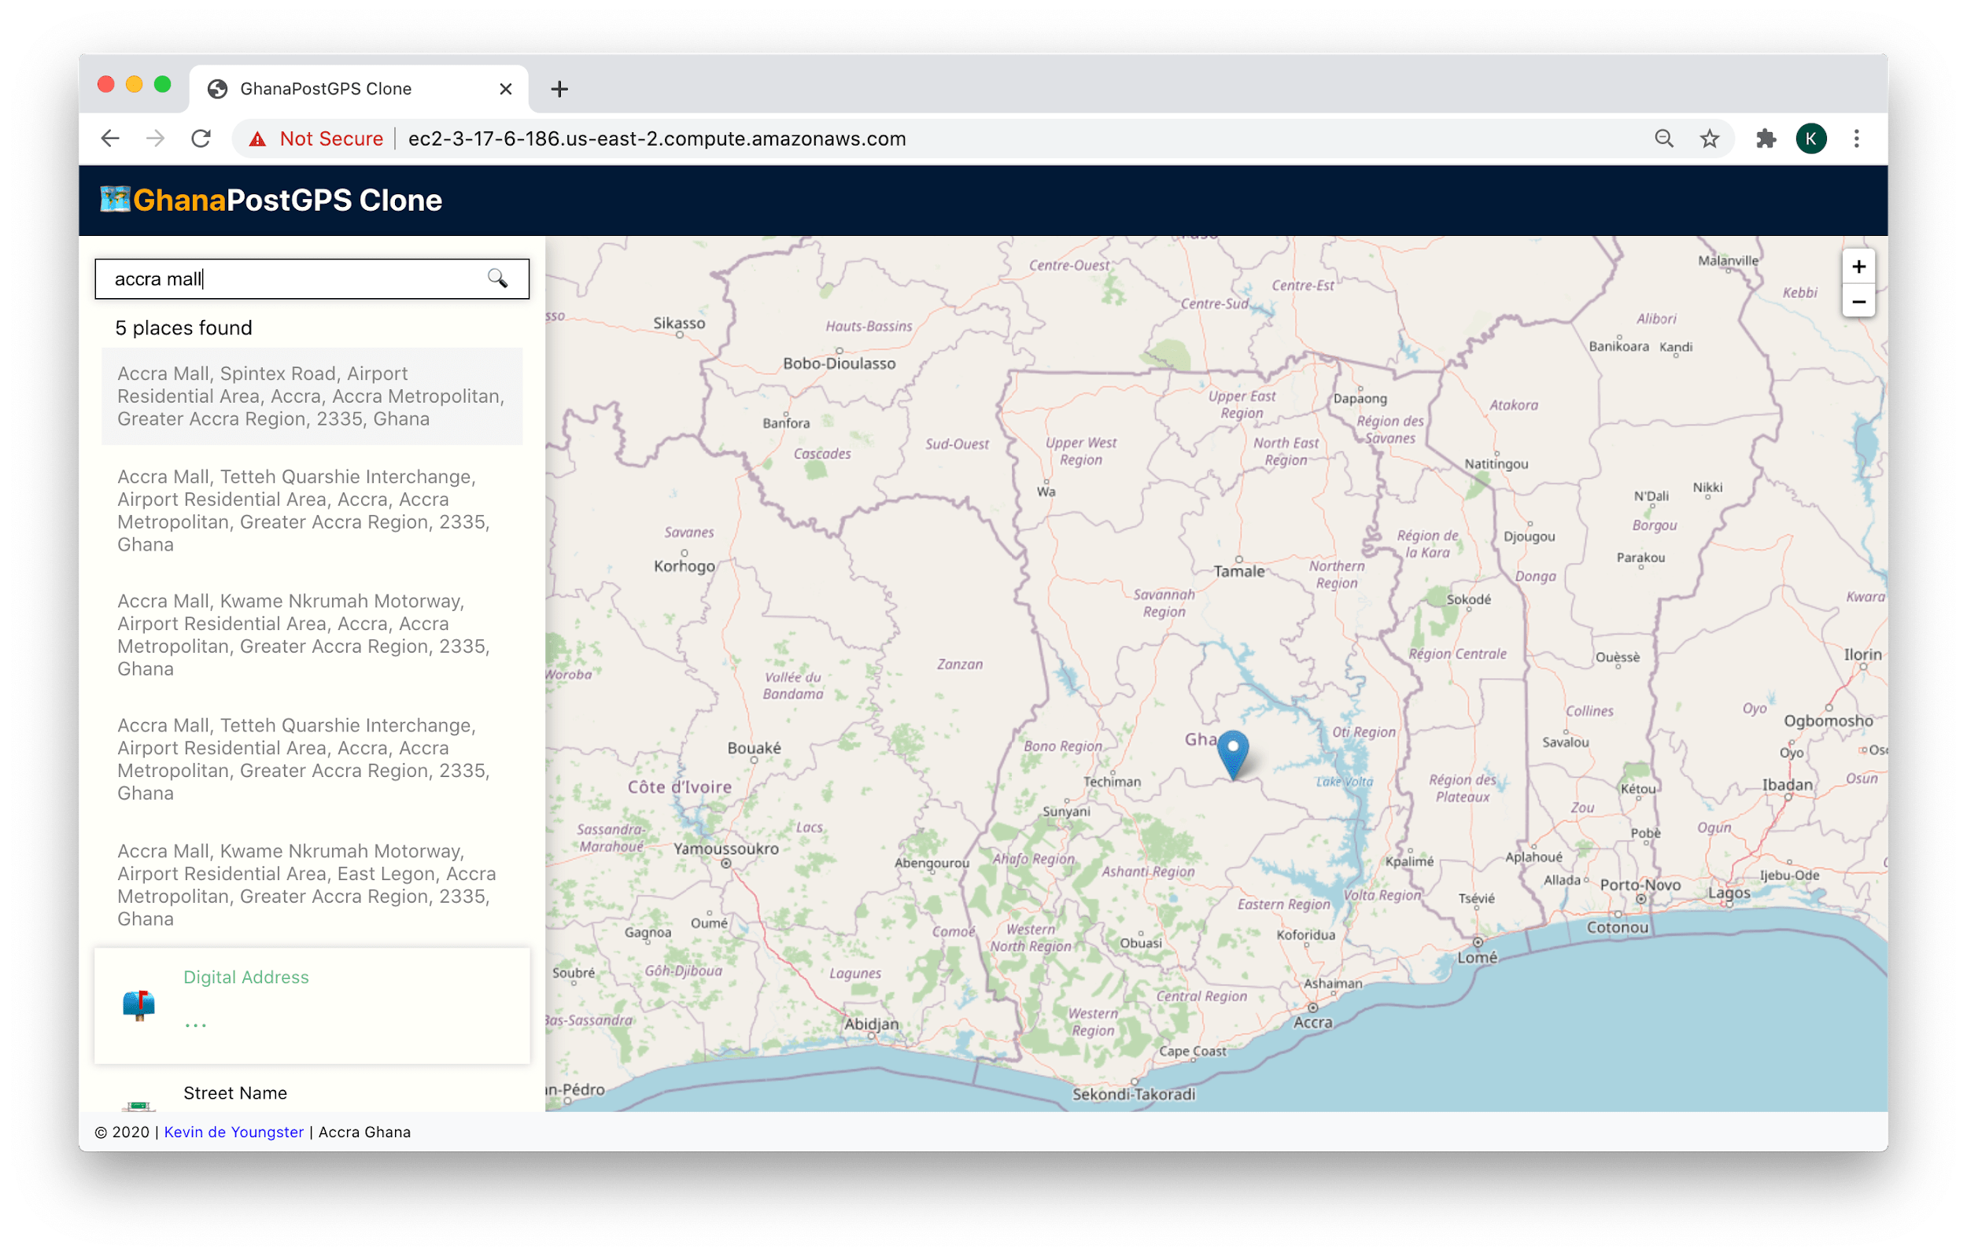
Task: Click Bouaké label on map
Action: point(753,747)
